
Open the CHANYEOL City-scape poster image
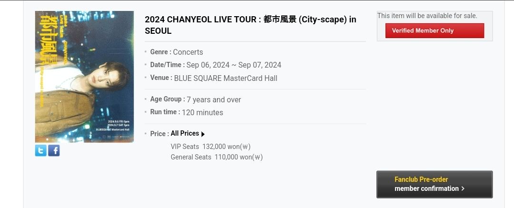click(x=84, y=77)
